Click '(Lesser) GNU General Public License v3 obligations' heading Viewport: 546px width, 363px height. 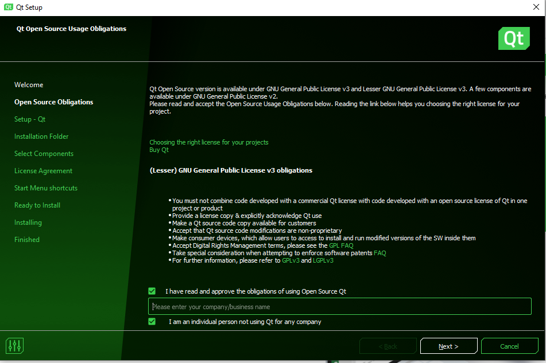click(231, 170)
